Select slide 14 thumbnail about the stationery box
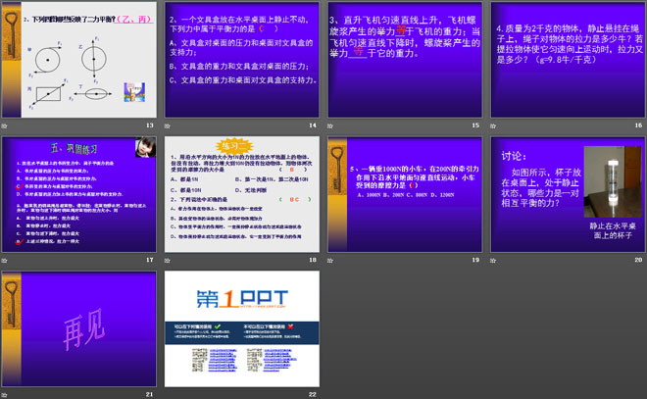Image resolution: width=647 pixels, height=399 pixels. coord(242,60)
